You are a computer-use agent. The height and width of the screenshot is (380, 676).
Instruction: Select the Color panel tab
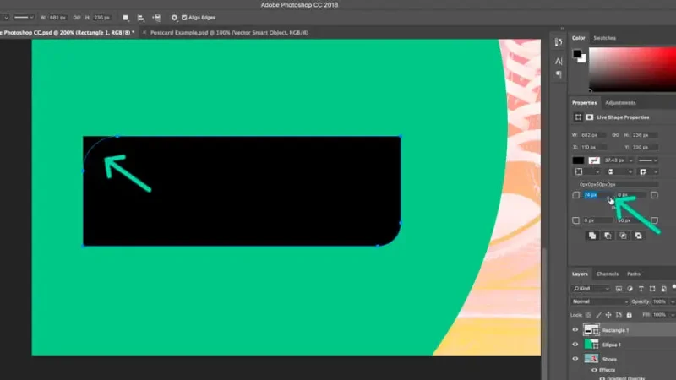point(579,38)
